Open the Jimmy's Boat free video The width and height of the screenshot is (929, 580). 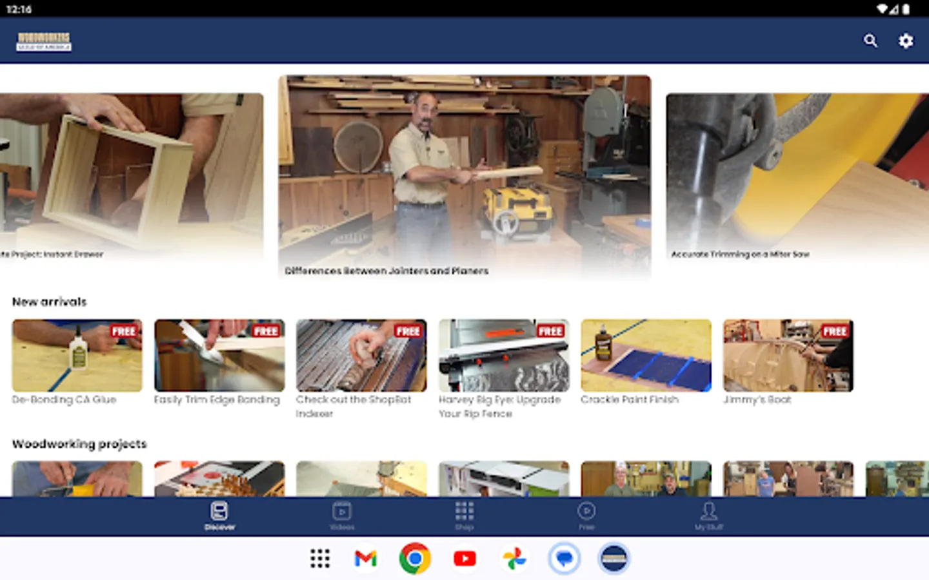tap(788, 355)
